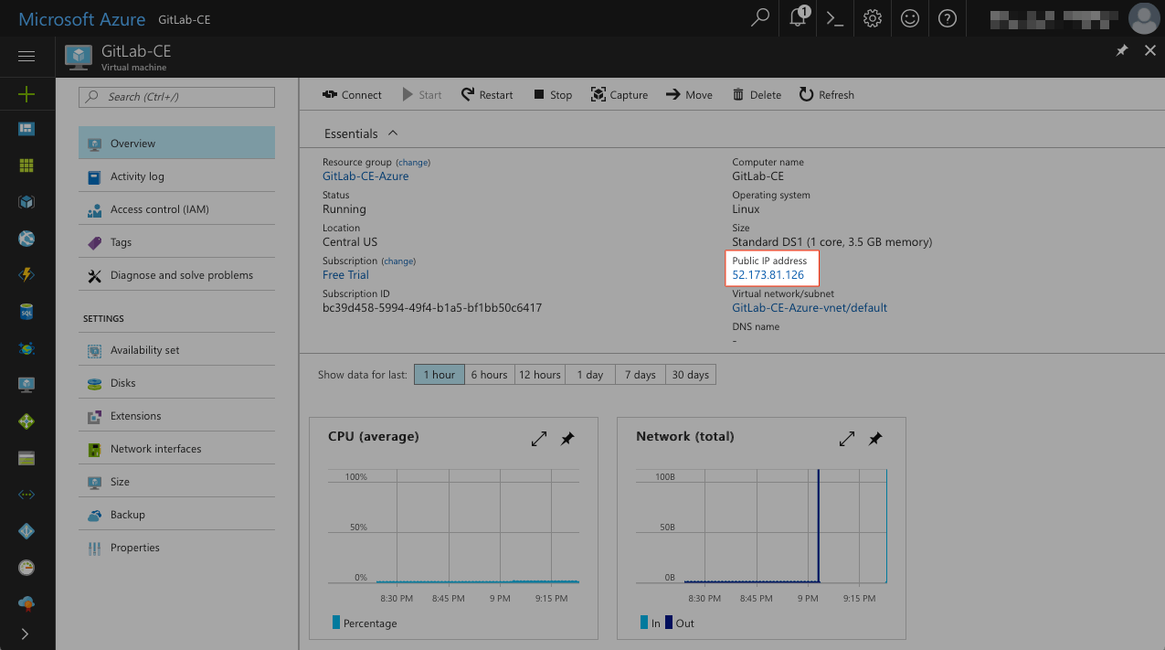The height and width of the screenshot is (650, 1165).
Task: Click the Create resource plus icon
Action: pos(26,93)
